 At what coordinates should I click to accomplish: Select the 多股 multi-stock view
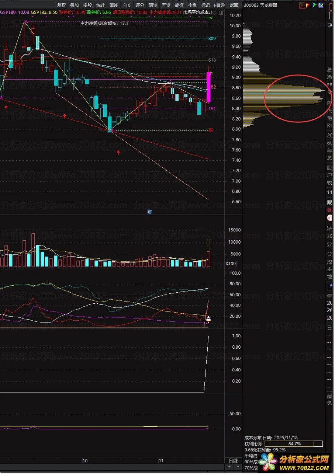click(87, 5)
